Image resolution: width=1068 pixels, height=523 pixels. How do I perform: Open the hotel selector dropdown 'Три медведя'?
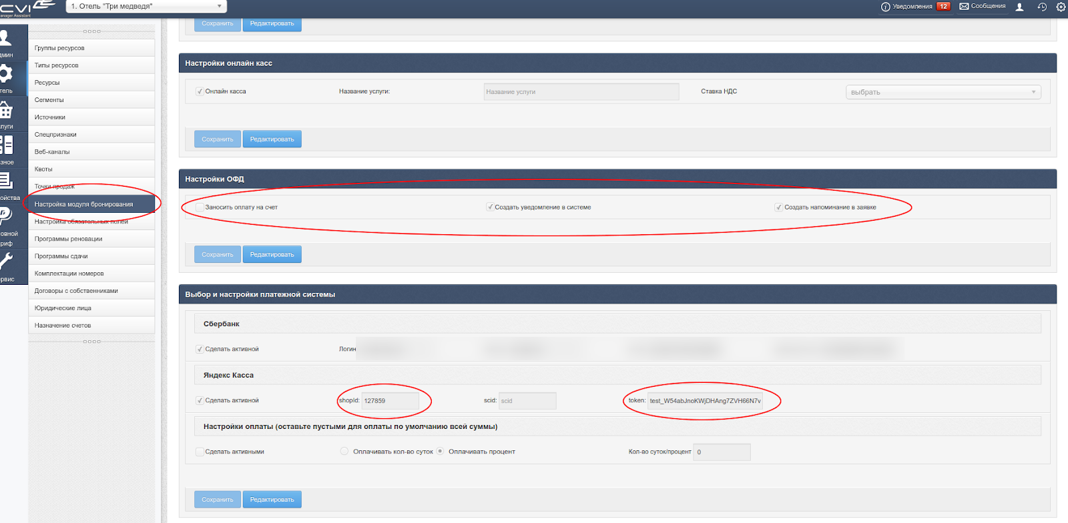pyautogui.click(x=146, y=6)
